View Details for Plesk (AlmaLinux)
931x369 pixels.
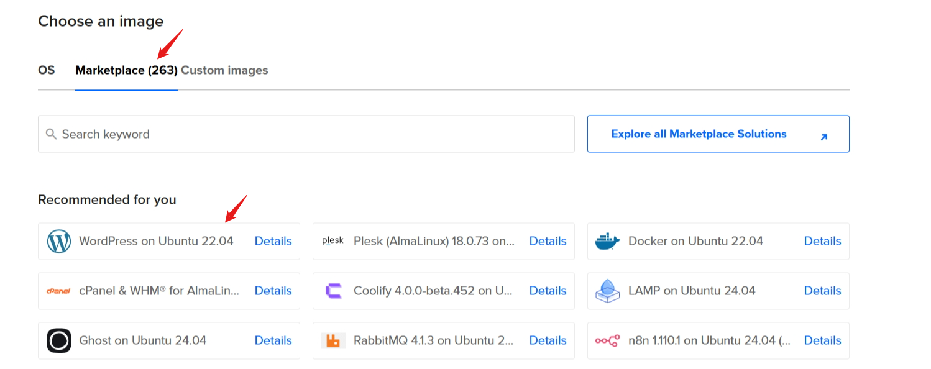pos(548,241)
